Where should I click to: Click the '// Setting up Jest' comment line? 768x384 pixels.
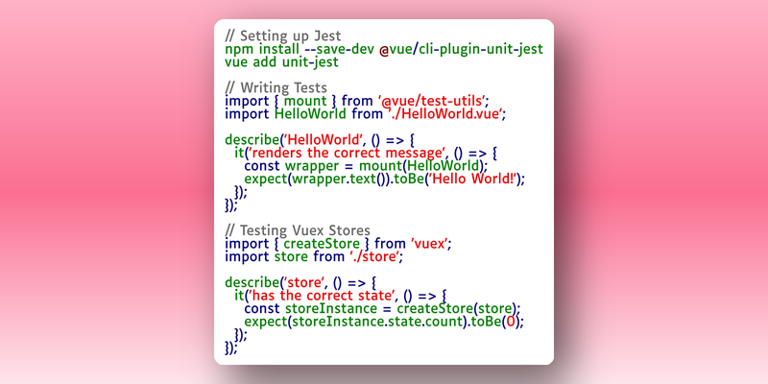pyautogui.click(x=283, y=36)
